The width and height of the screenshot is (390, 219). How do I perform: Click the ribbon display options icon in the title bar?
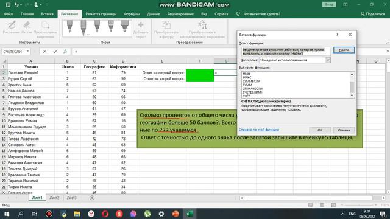(346, 4)
